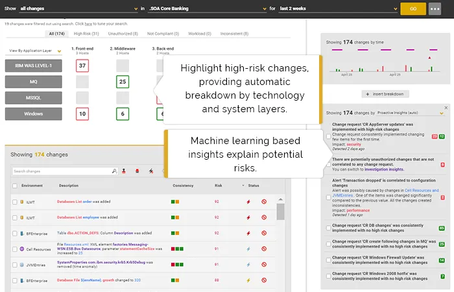Click the red lightning icon on Databases List employee row

(x=247, y=217)
